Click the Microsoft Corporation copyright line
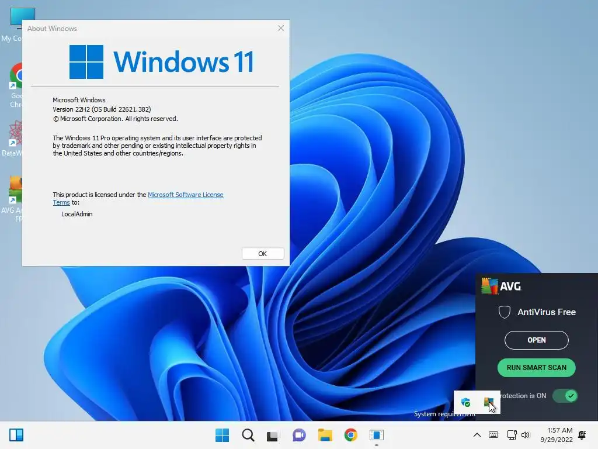Viewport: 598px width, 449px height. pyautogui.click(x=115, y=119)
